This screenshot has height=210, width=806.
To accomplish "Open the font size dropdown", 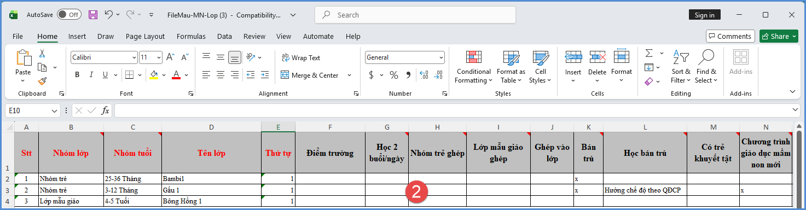I will click(x=159, y=57).
